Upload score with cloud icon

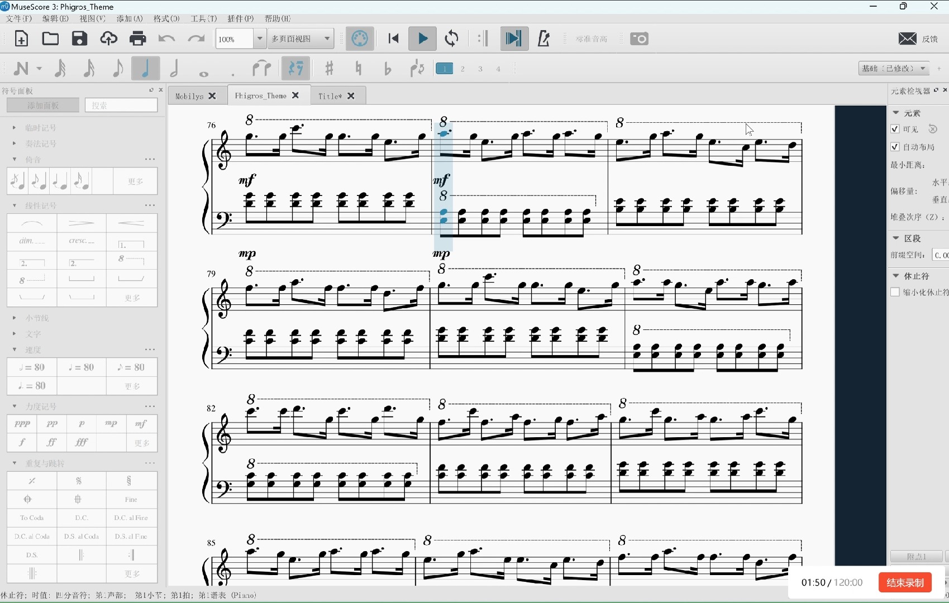(108, 39)
